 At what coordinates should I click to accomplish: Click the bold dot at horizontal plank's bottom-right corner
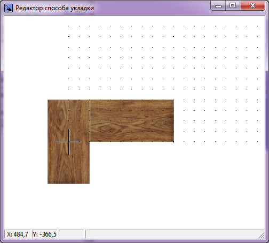[x=173, y=142]
